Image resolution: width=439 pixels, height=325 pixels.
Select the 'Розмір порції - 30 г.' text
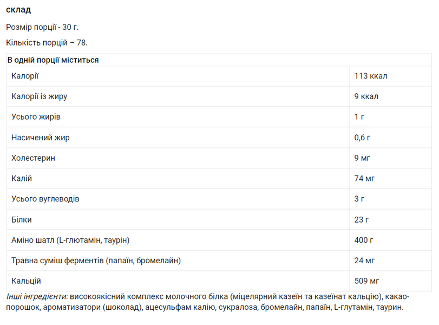coord(42,27)
